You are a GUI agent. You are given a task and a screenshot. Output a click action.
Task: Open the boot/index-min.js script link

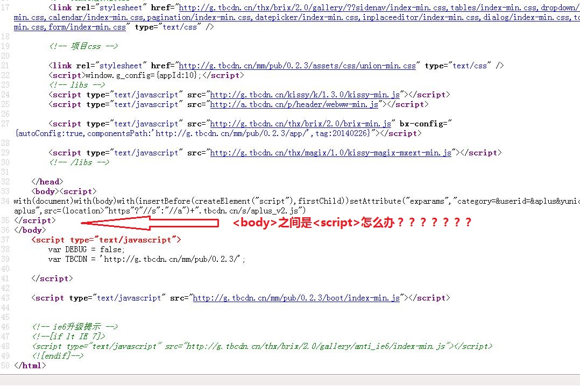click(x=296, y=298)
